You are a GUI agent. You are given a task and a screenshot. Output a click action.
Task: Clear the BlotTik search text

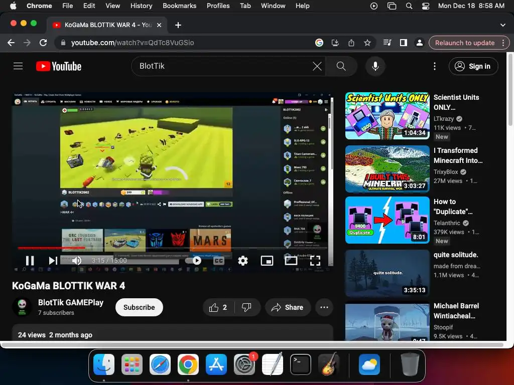317,66
